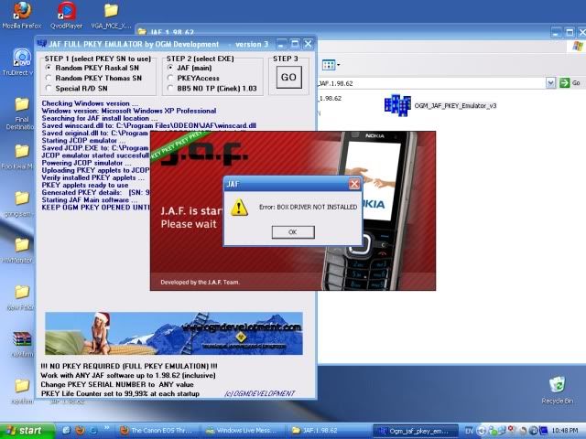The width and height of the screenshot is (586, 439).
Task: Select Random PKEY Raskal SN option
Action: [92, 68]
